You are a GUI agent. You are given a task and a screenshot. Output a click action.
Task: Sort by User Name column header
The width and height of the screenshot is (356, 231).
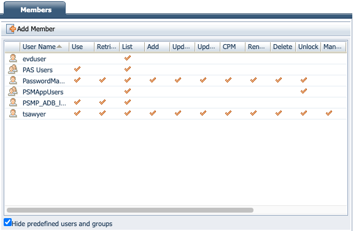pyautogui.click(x=44, y=47)
